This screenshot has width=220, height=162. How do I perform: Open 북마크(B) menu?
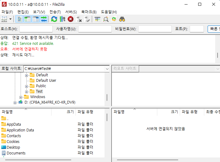tap(89, 12)
